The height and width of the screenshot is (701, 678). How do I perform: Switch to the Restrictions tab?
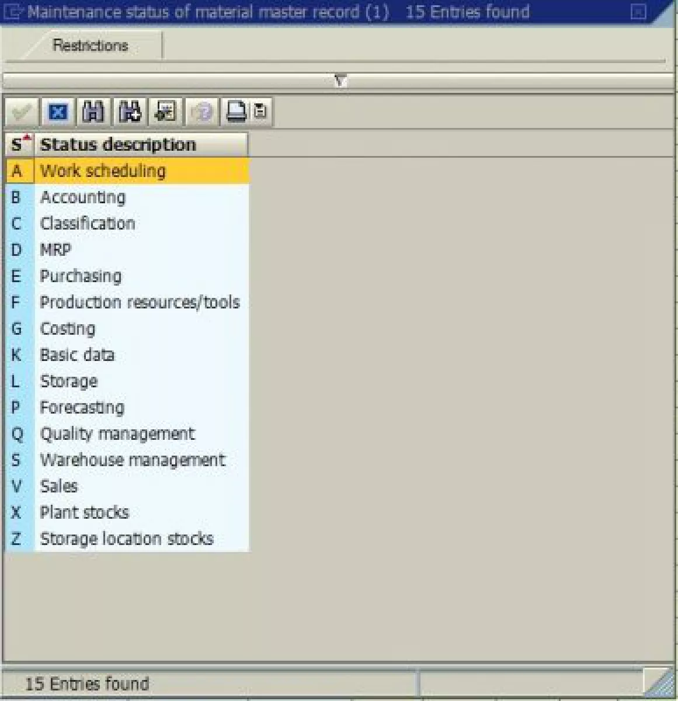(x=91, y=46)
